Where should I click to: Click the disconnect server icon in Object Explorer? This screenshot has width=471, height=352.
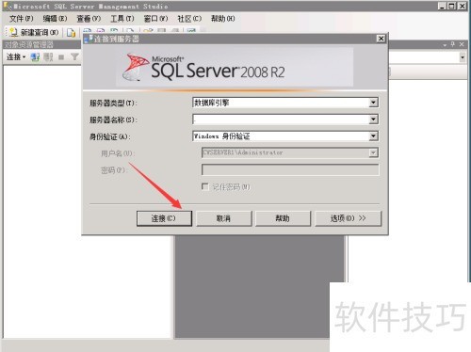pyautogui.click(x=48, y=57)
